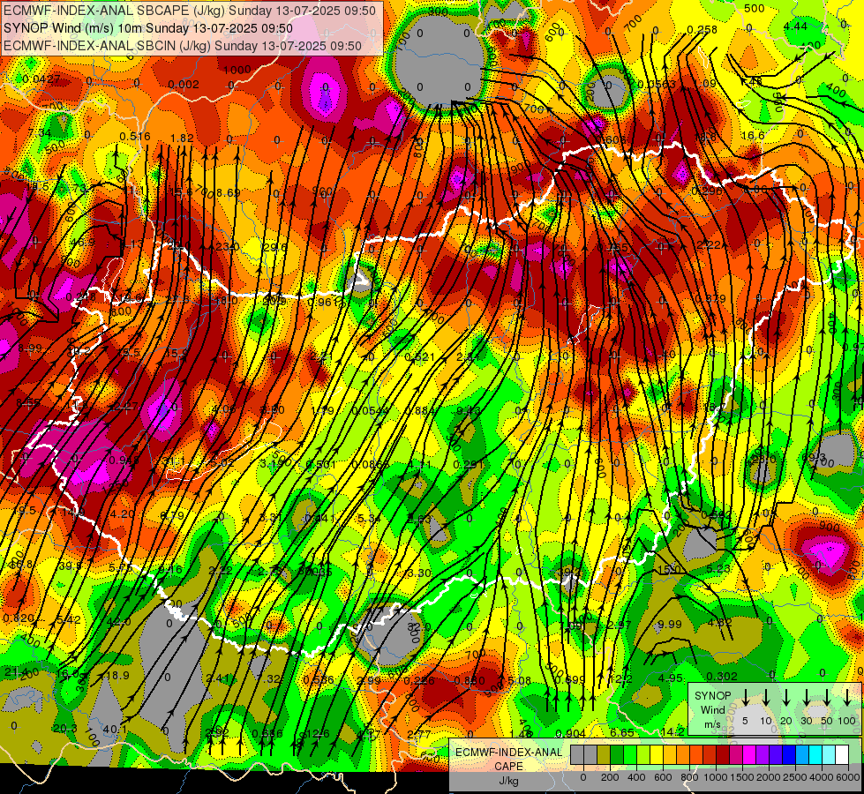Pick the lime yellow-green swatch in CAPE legend
Viewport: 864px width, 794px height.
click(x=643, y=754)
